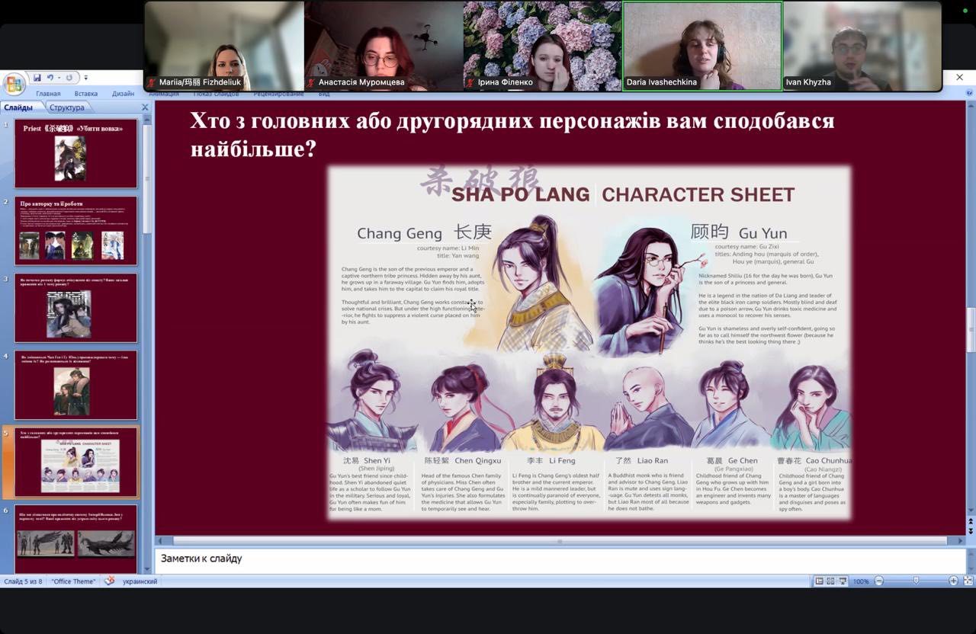Click the slide vertical scrollbar thumb
The width and height of the screenshot is (976, 634).
pyautogui.click(x=971, y=330)
